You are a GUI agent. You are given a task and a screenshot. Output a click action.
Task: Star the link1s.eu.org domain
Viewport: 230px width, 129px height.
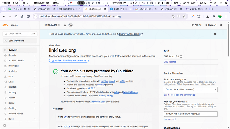pyautogui.click(x=65, y=25)
